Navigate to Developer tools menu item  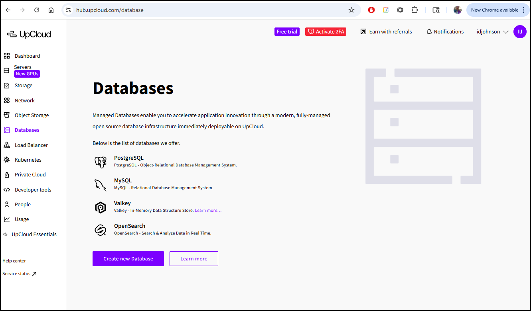coord(33,190)
